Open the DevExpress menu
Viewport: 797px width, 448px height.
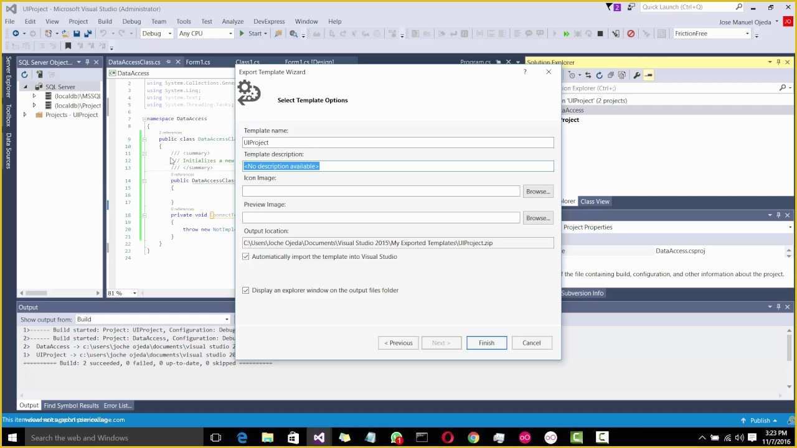coord(269,21)
